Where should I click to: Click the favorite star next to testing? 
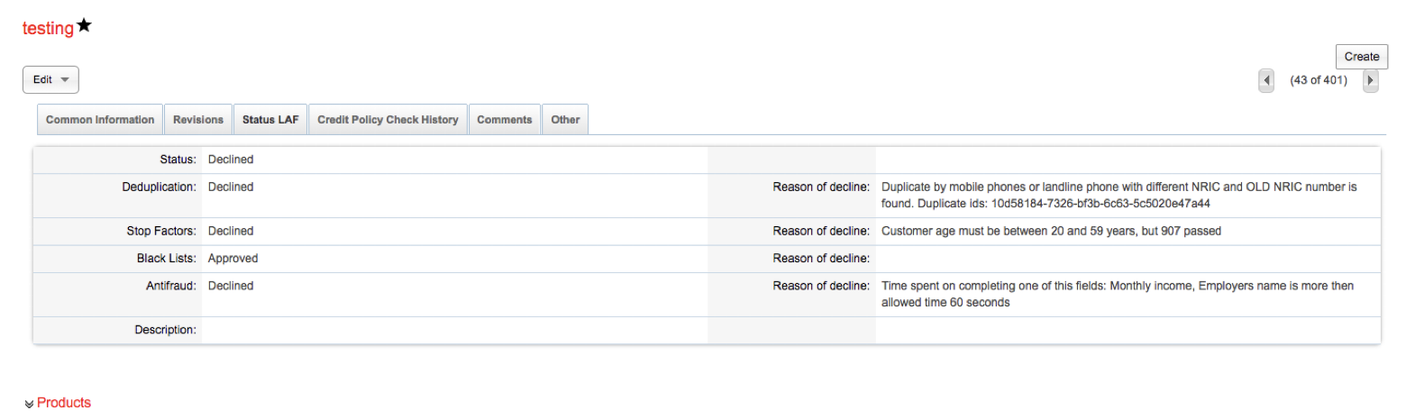[x=85, y=26]
